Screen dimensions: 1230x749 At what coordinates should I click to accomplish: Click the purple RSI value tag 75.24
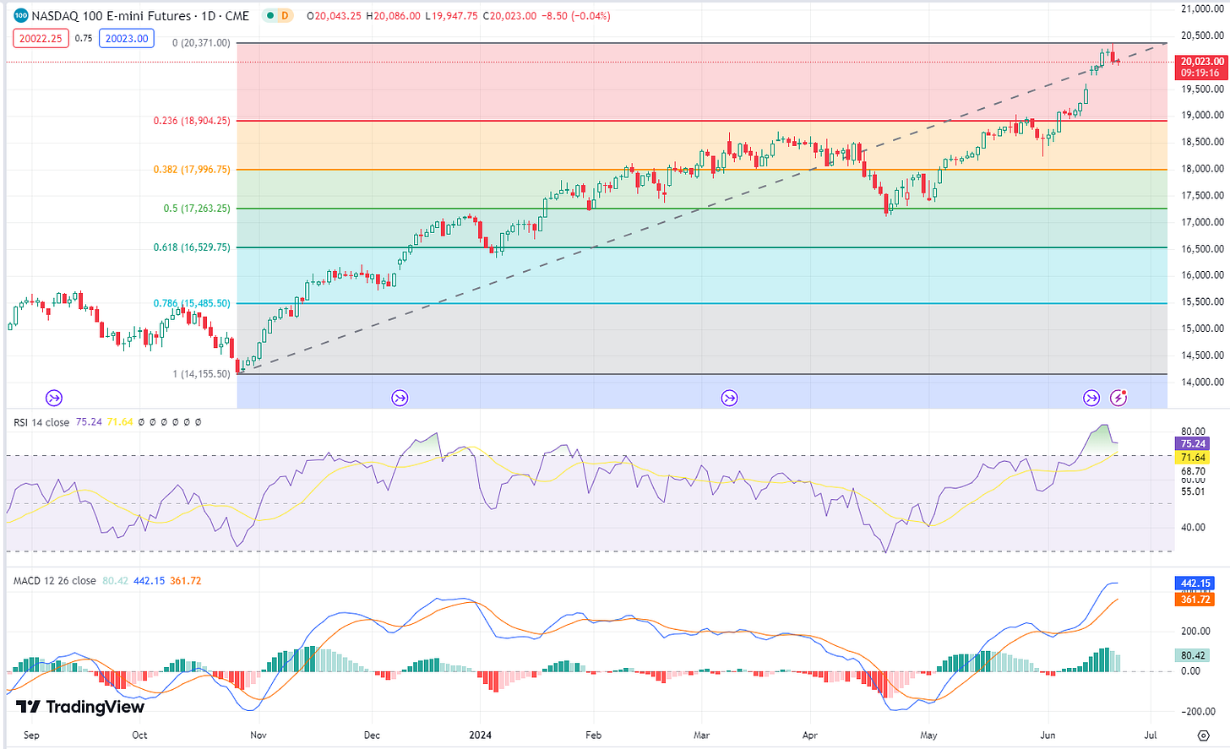(1193, 443)
